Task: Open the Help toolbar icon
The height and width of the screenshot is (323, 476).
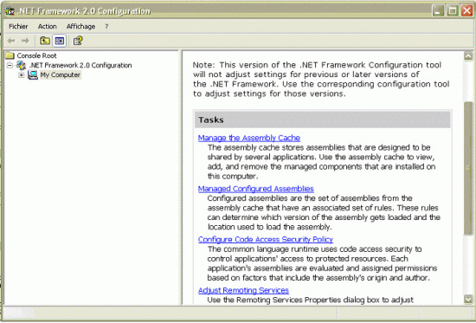Action: [78, 41]
